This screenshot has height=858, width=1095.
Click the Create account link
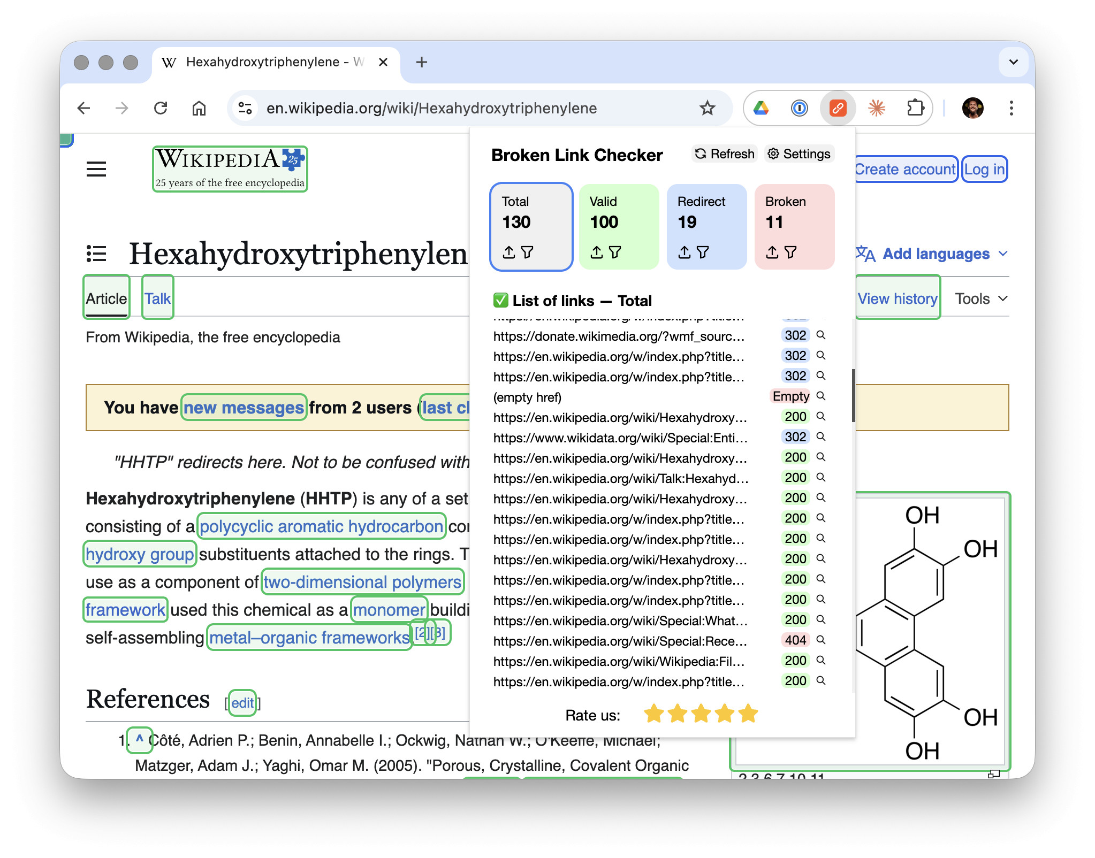coord(905,170)
